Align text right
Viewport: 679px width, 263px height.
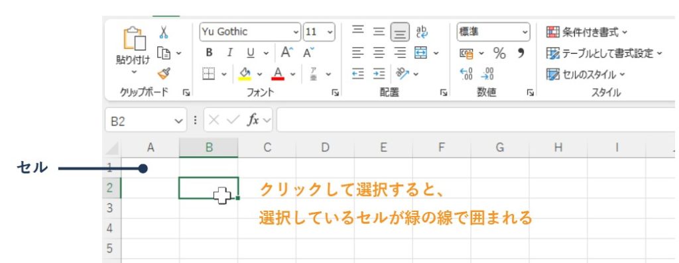tap(400, 53)
